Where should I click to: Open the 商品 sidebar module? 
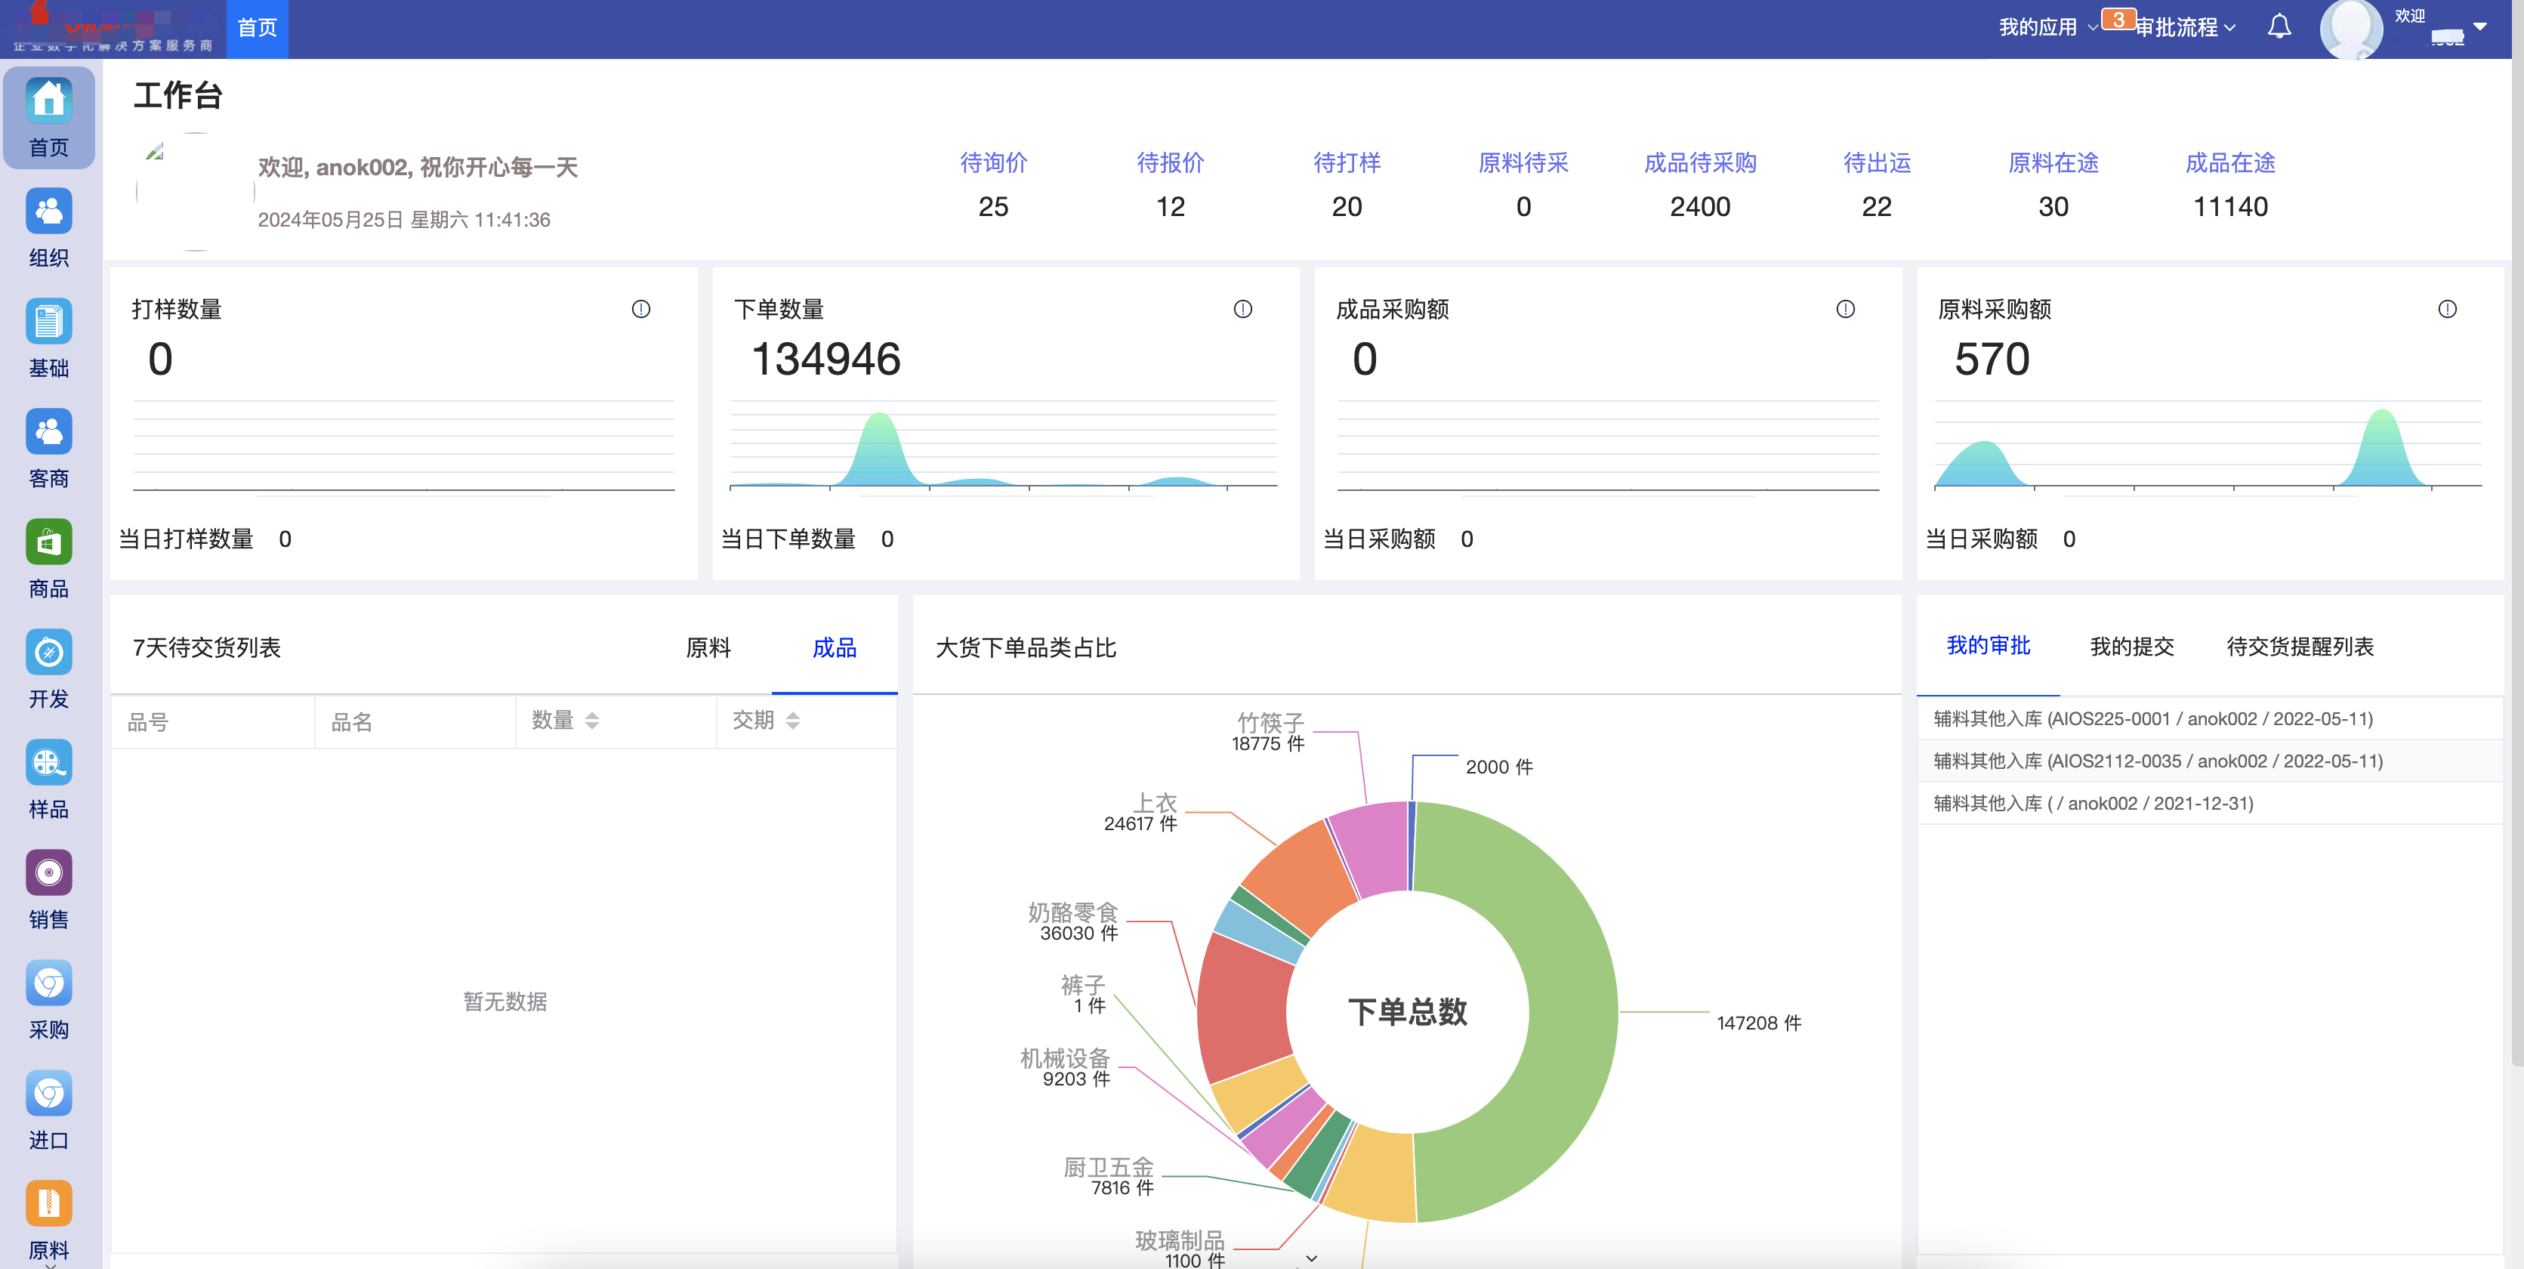[49, 558]
